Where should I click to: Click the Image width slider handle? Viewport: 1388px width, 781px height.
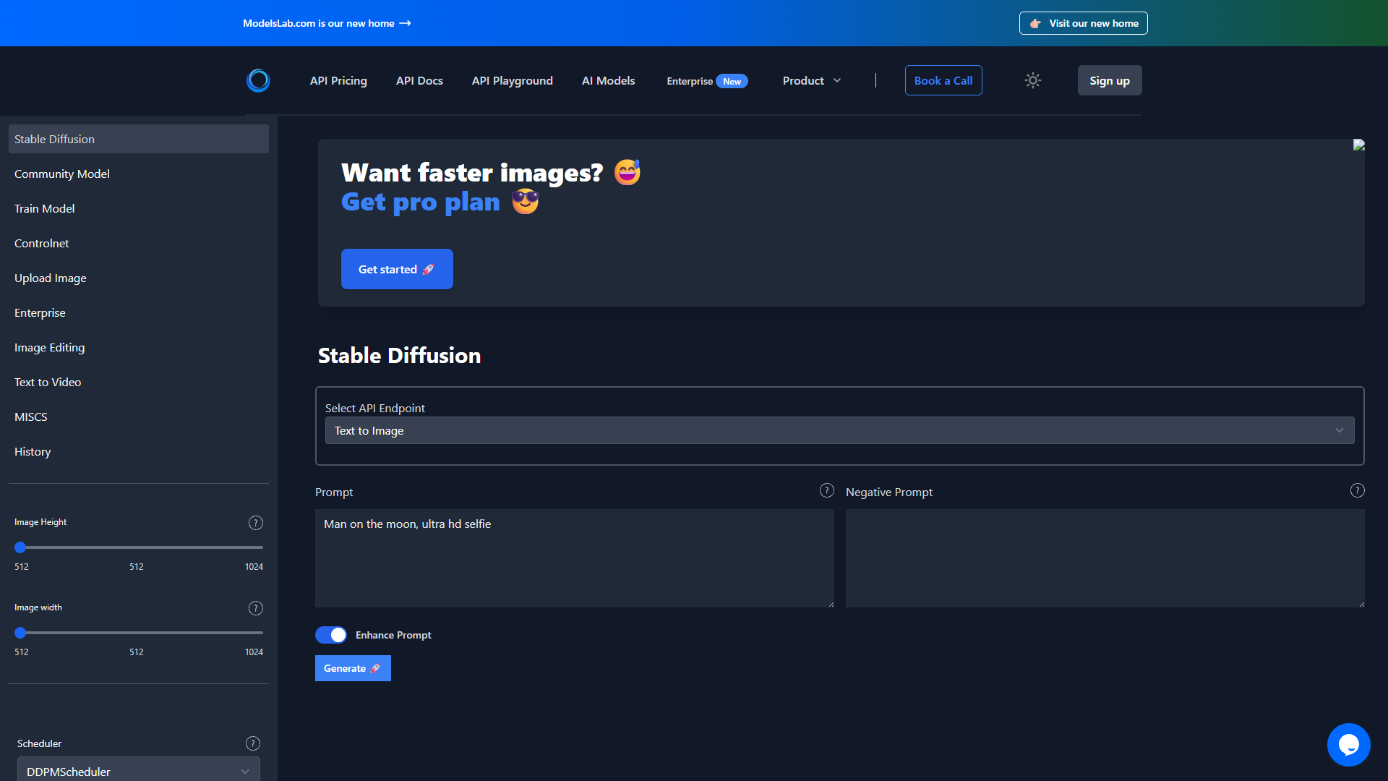[20, 633]
